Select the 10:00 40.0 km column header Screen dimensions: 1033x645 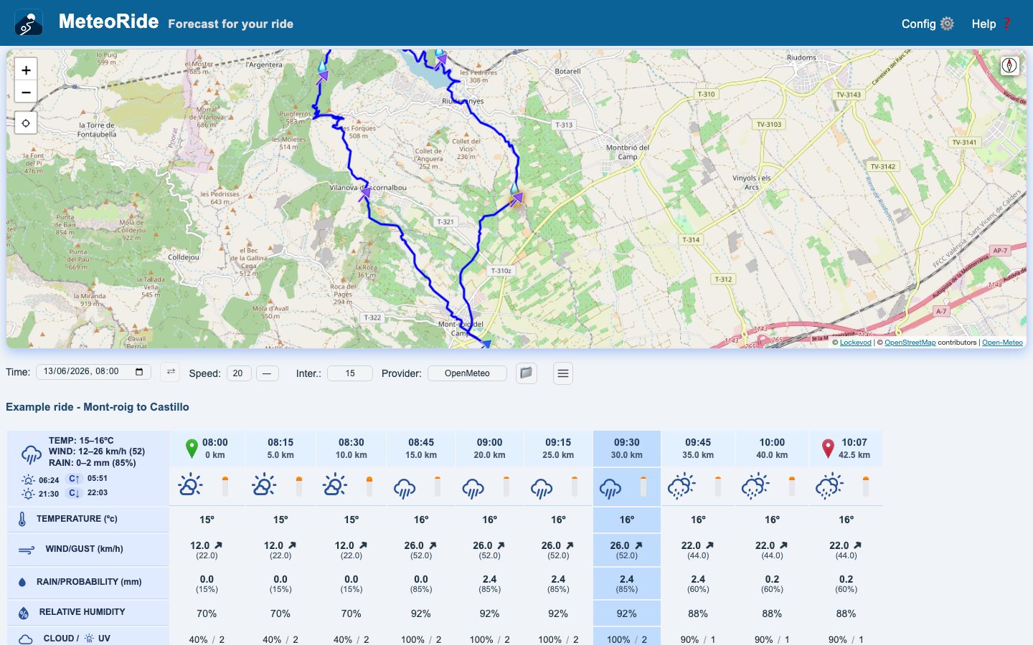coord(772,449)
